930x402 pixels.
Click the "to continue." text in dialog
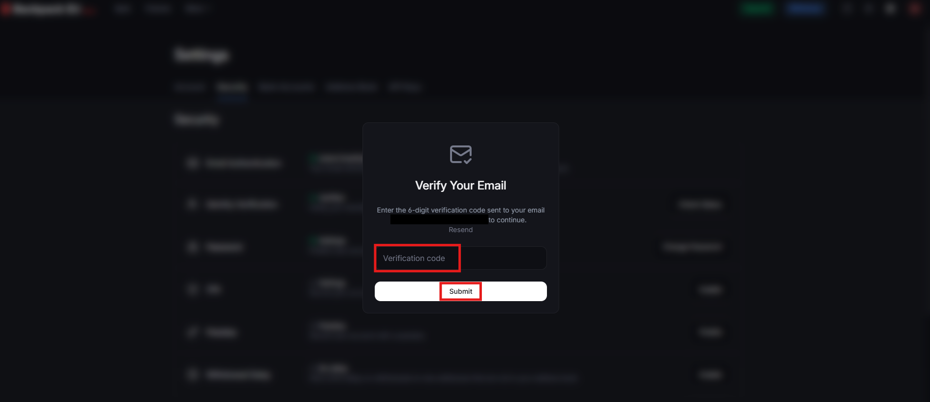[x=507, y=220]
